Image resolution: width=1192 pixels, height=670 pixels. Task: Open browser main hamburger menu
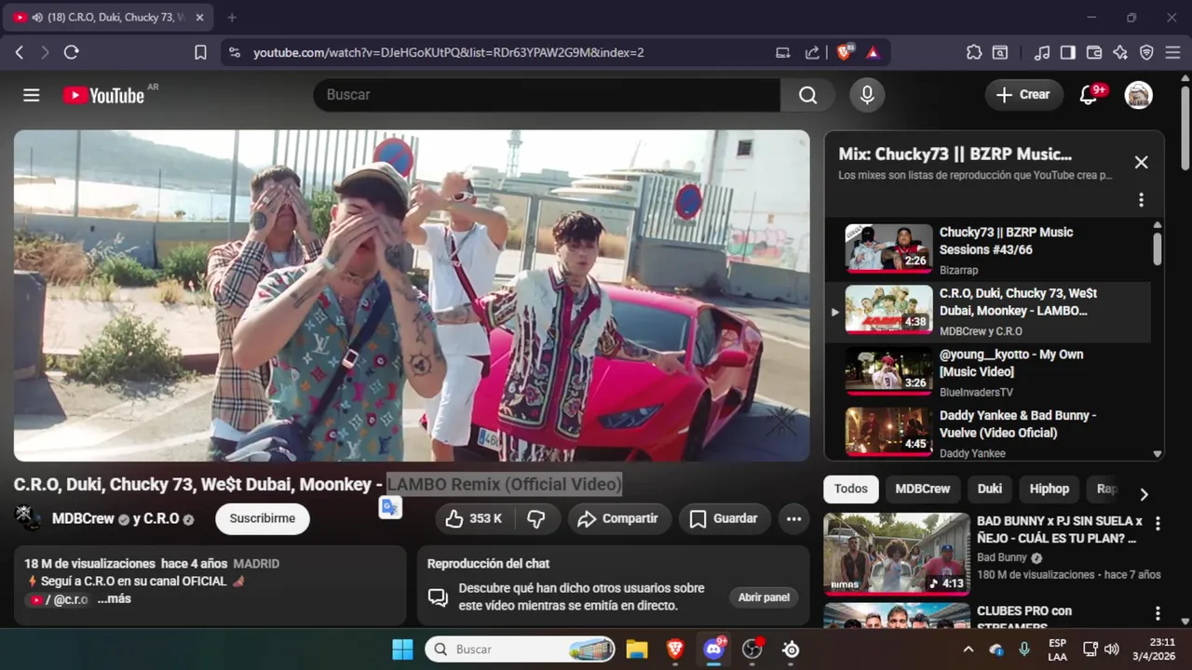(x=1172, y=53)
